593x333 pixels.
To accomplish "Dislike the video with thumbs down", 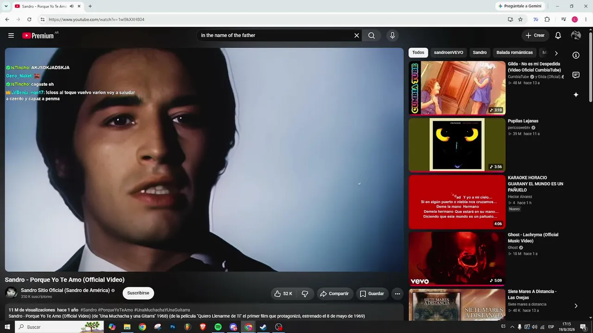I will 305,294.
